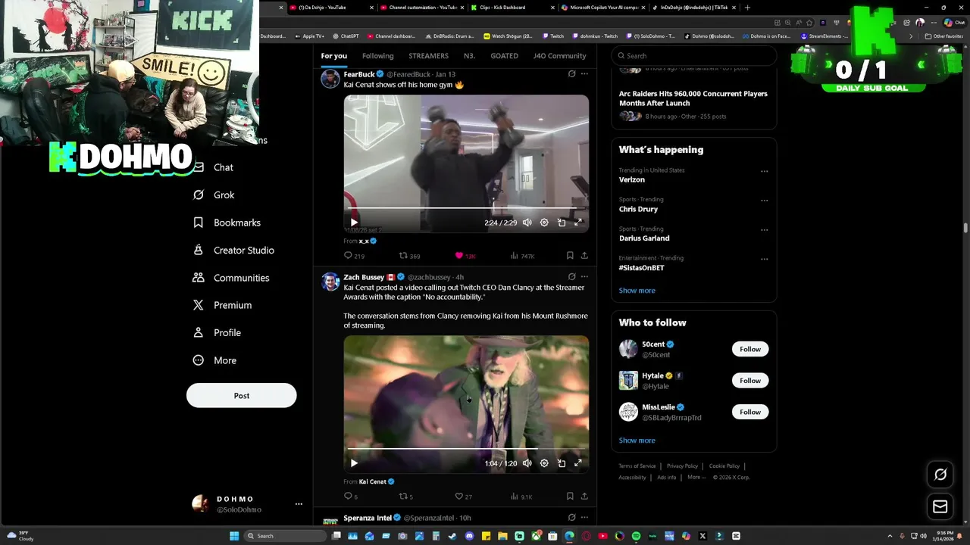The image size is (970, 545).
Task: Repost FearBuck's post
Action: [x=410, y=256]
